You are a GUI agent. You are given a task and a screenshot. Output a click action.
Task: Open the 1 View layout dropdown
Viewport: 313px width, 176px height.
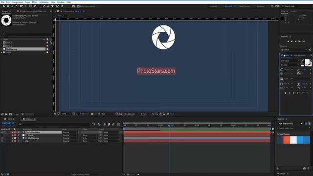(145, 114)
